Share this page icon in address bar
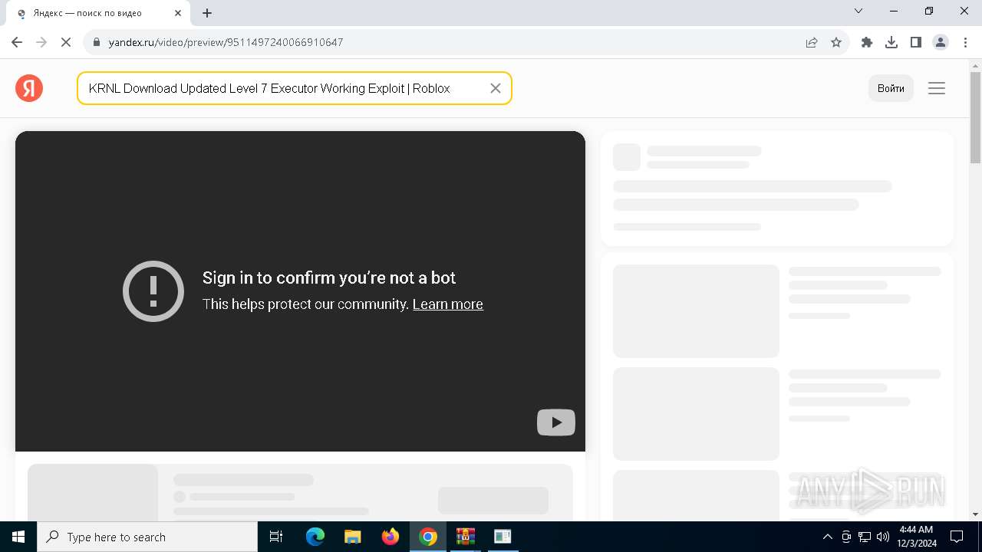 [x=812, y=42]
